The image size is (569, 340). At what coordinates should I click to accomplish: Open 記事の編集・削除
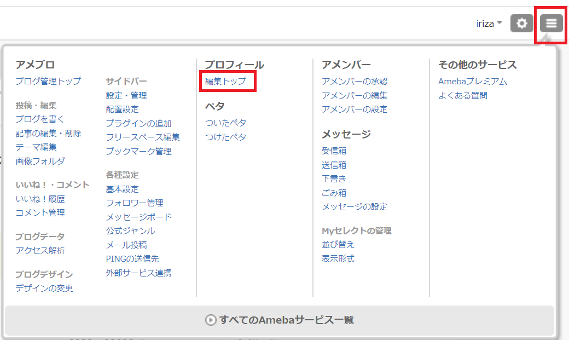coord(48,133)
